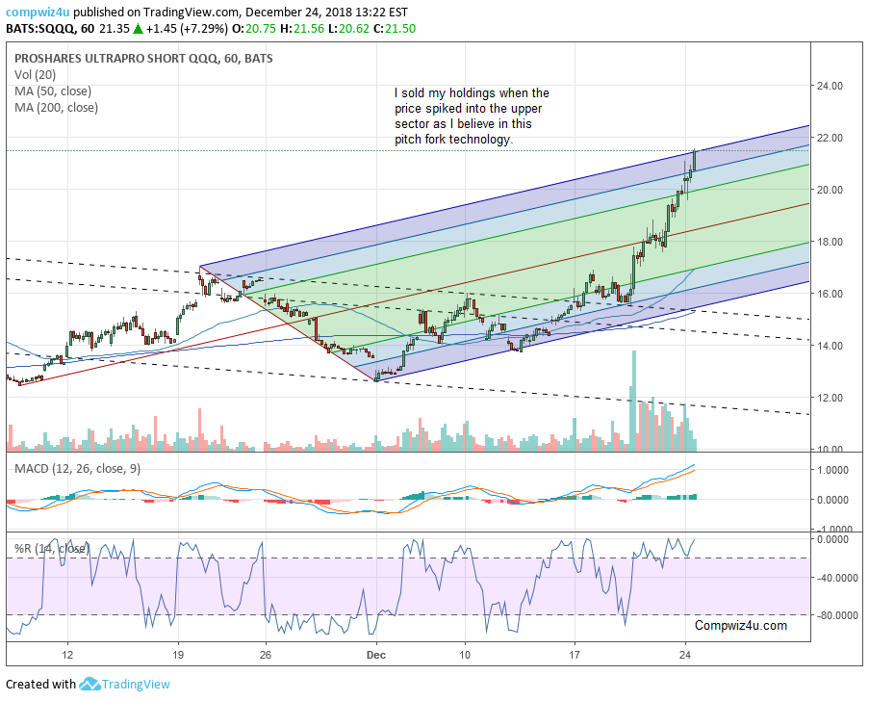Click the 12.00 price axis label
869x701 pixels.
click(829, 397)
